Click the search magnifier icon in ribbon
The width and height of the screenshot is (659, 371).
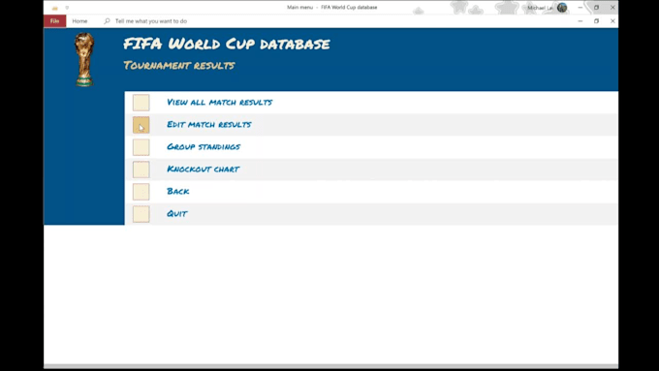click(107, 21)
